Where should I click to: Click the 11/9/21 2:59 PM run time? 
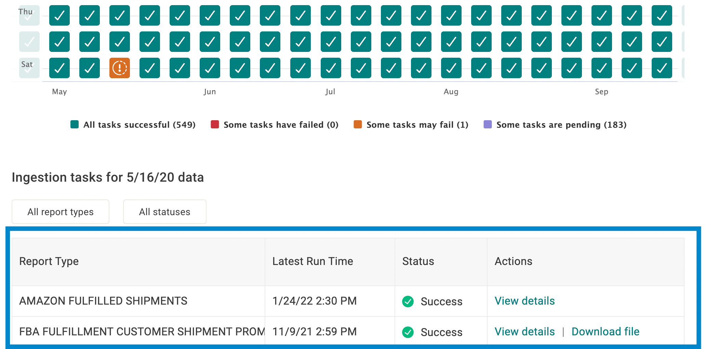click(315, 332)
